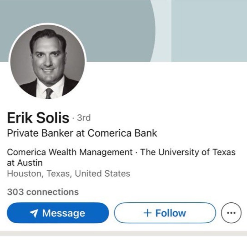This screenshot has width=247, height=242.
Task: Select the Private Banker at Comerica Bank headline
Action: [x=82, y=133]
